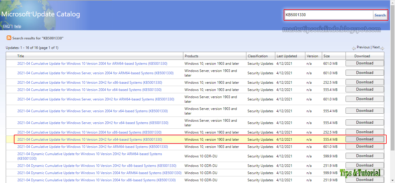This screenshot has height=183, width=395.
Task: Download the Dynamic Cumulative 20H2 ARM64 update
Action: [x=365, y=156]
